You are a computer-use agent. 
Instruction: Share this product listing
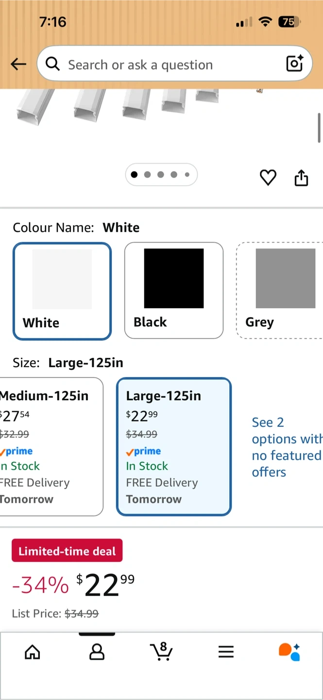(x=301, y=177)
